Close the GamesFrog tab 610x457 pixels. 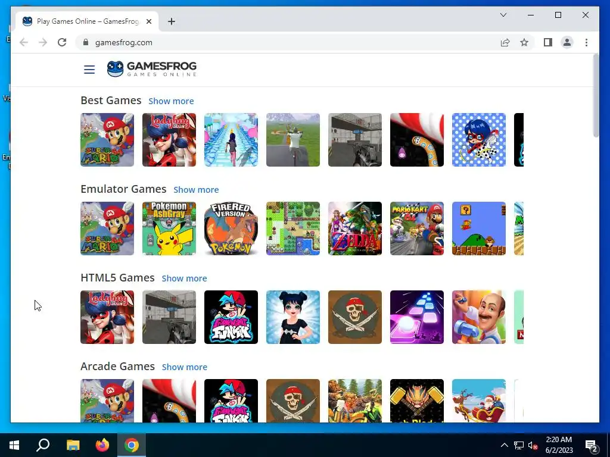point(148,21)
